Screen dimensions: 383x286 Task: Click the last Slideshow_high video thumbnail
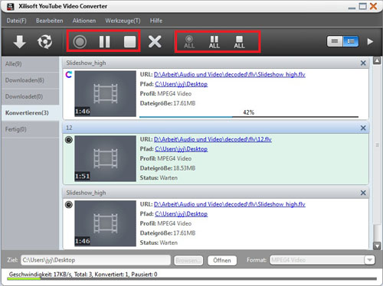pos(105,223)
